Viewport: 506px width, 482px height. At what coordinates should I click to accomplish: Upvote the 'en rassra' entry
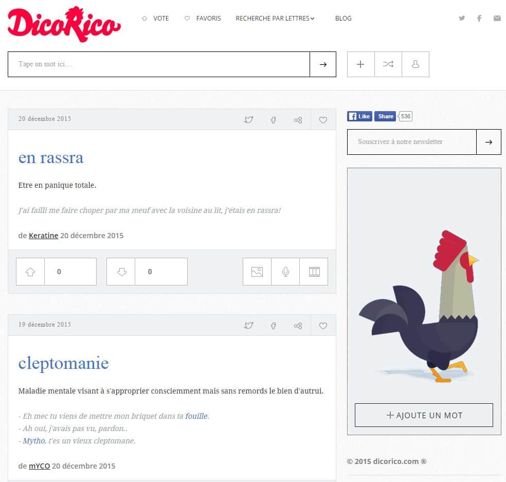pyautogui.click(x=30, y=272)
